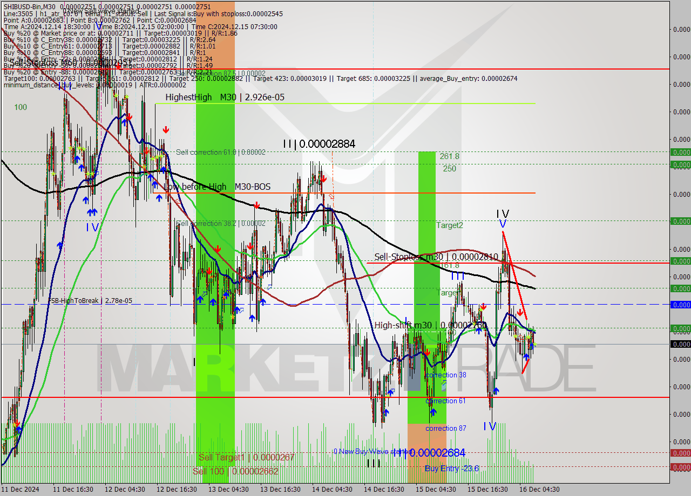Screen dimensions: 691x496
Task: Click the descending red trendline from wave IV peak
Action: point(514,275)
